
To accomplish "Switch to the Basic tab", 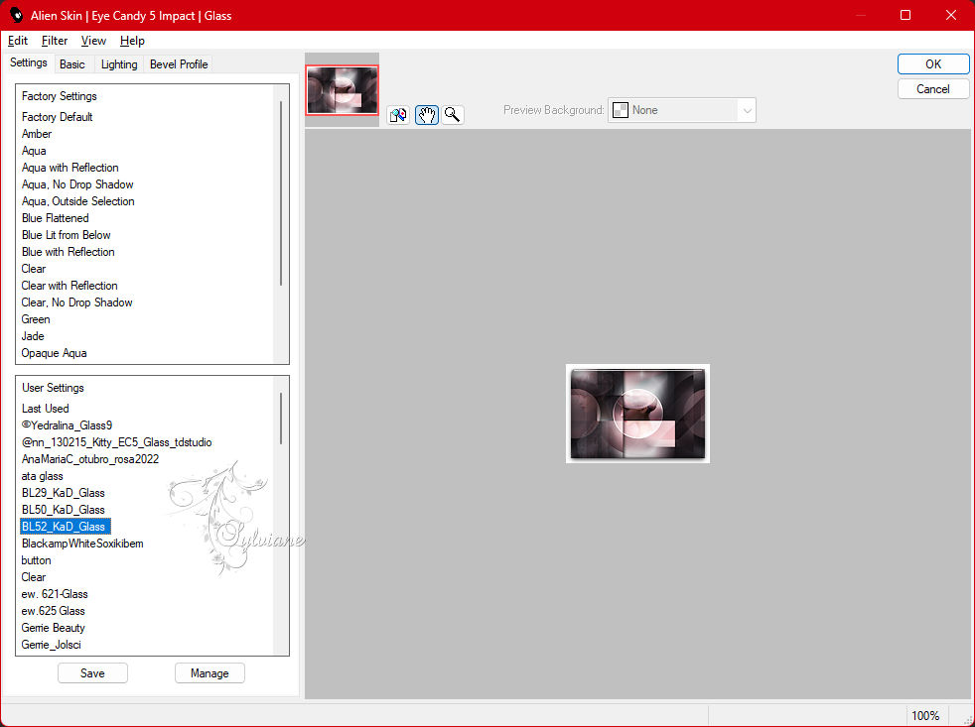I will [72, 64].
